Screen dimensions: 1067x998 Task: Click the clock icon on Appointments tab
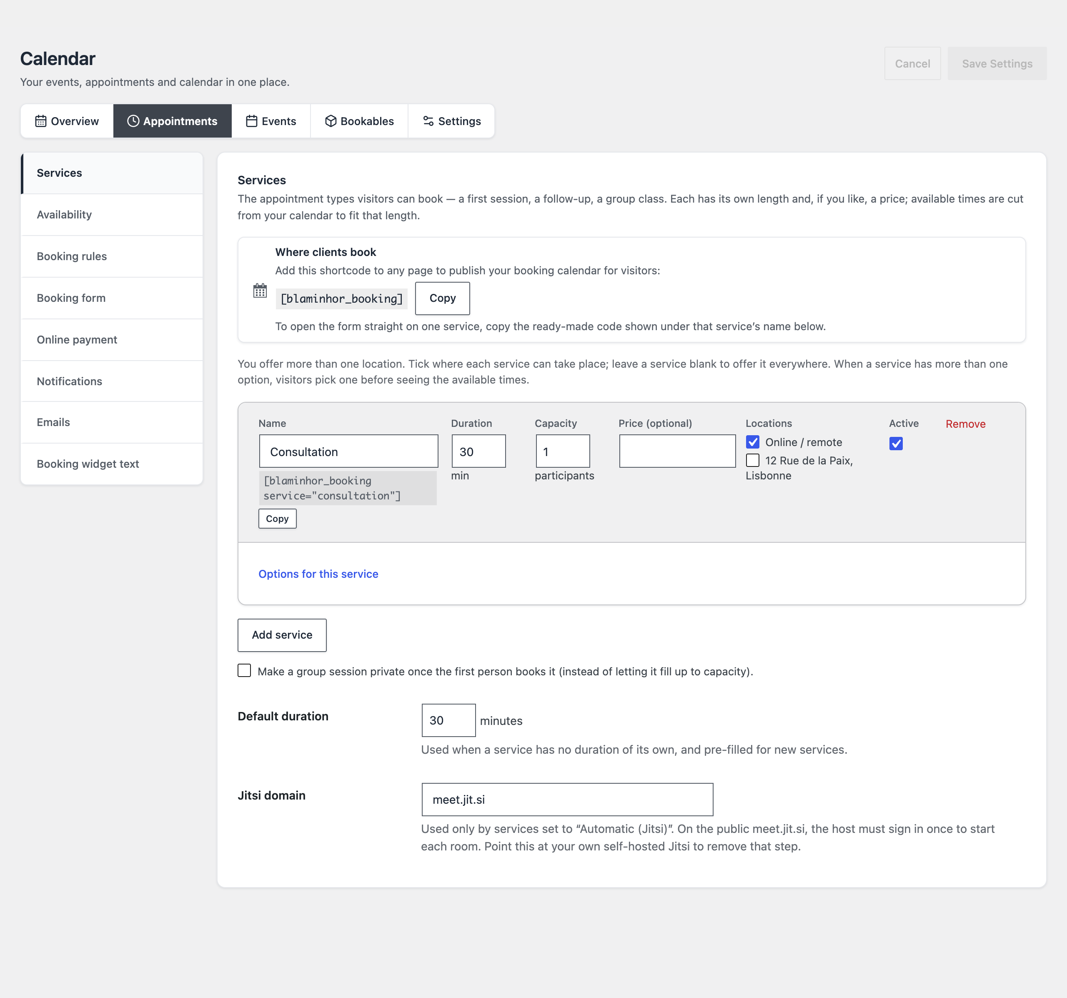coord(133,121)
